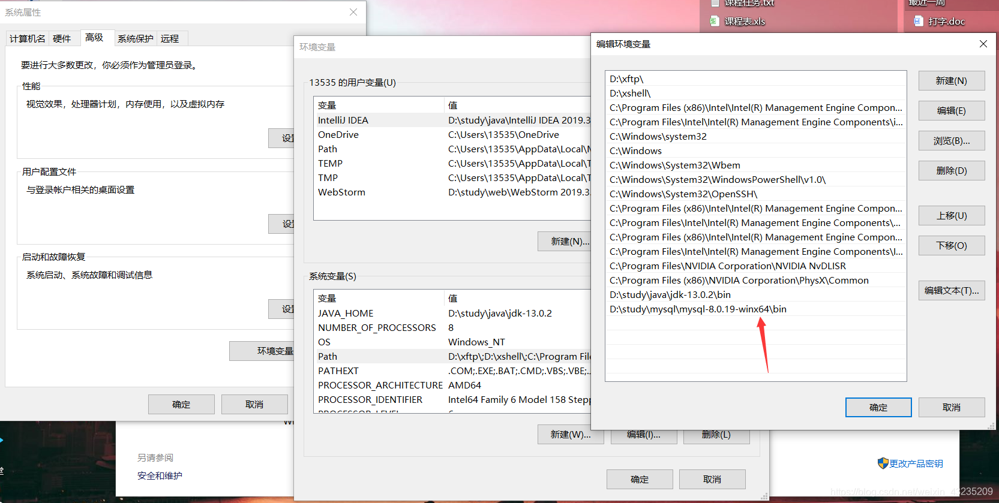
Task: Select IntelliJ IDEA user variable row
Action: click(x=453, y=121)
